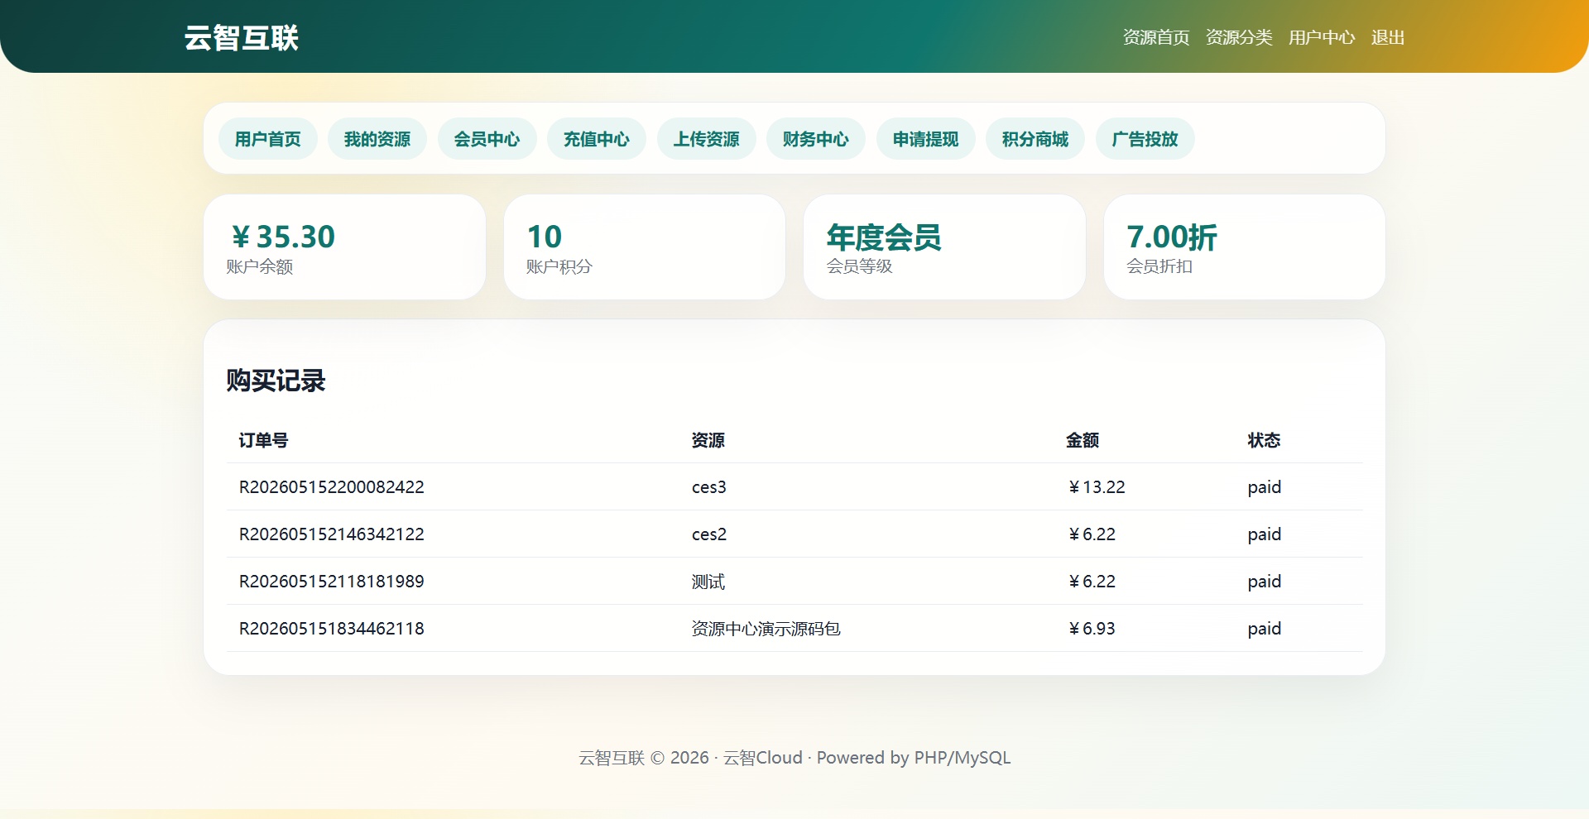Open the 我的资源 tab
The height and width of the screenshot is (819, 1589).
(x=377, y=138)
